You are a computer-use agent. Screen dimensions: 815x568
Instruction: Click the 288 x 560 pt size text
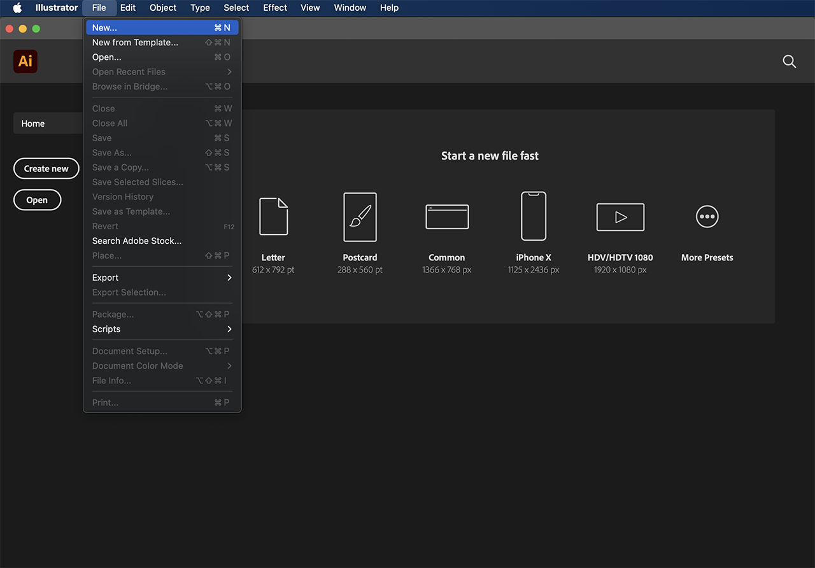[360, 270]
